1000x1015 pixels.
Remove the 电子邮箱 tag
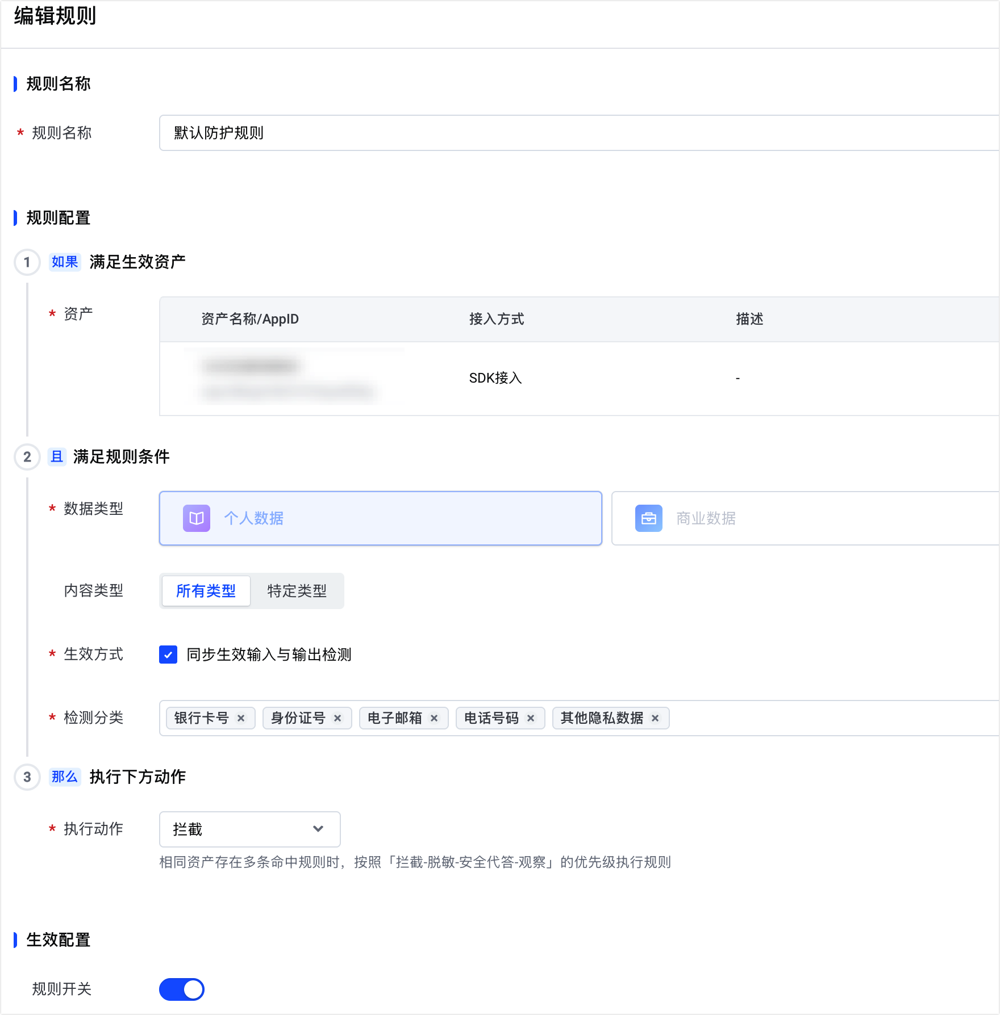click(x=434, y=718)
